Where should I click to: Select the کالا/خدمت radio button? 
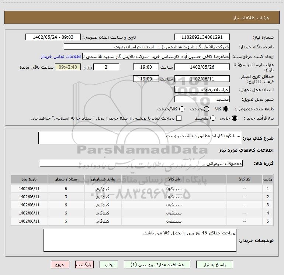pos(182,109)
